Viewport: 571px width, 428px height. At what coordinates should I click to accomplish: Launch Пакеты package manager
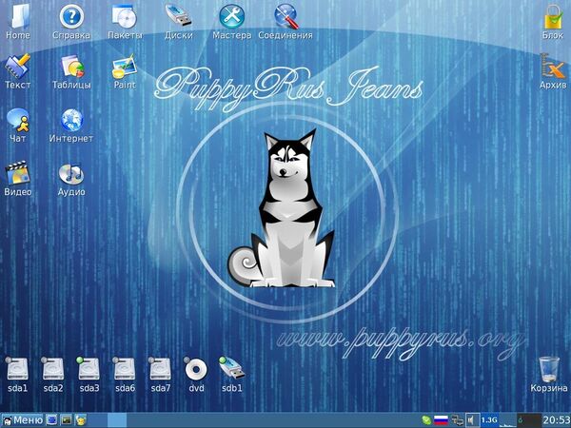(x=125, y=17)
